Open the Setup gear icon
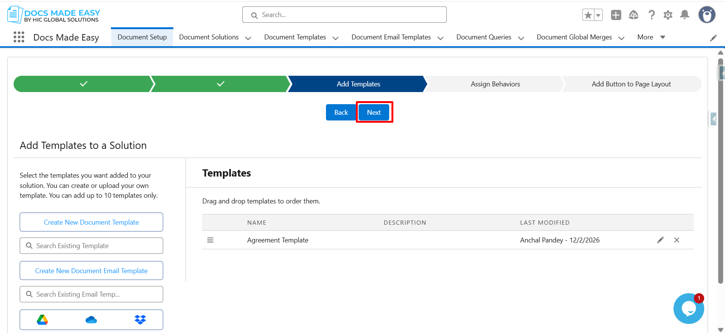The width and height of the screenshot is (725, 333). (668, 15)
